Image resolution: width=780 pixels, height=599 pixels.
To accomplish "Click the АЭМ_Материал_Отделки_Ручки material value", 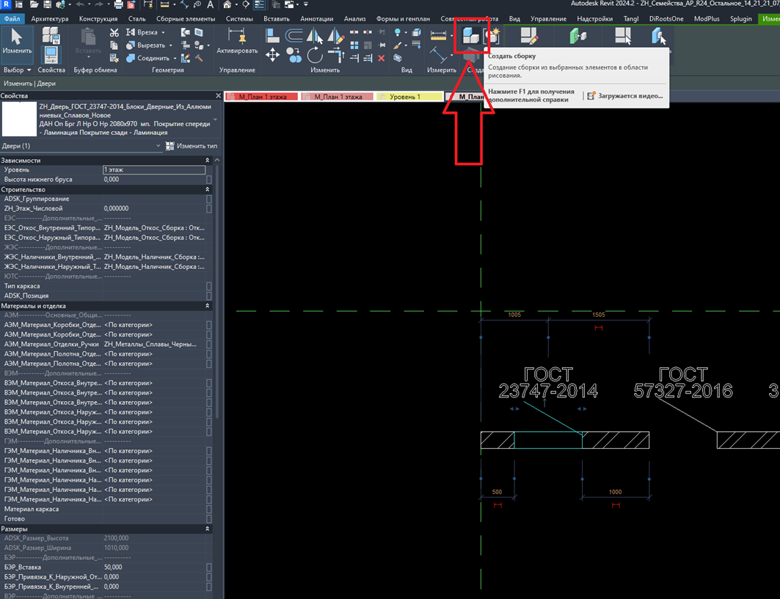I will 153,344.
